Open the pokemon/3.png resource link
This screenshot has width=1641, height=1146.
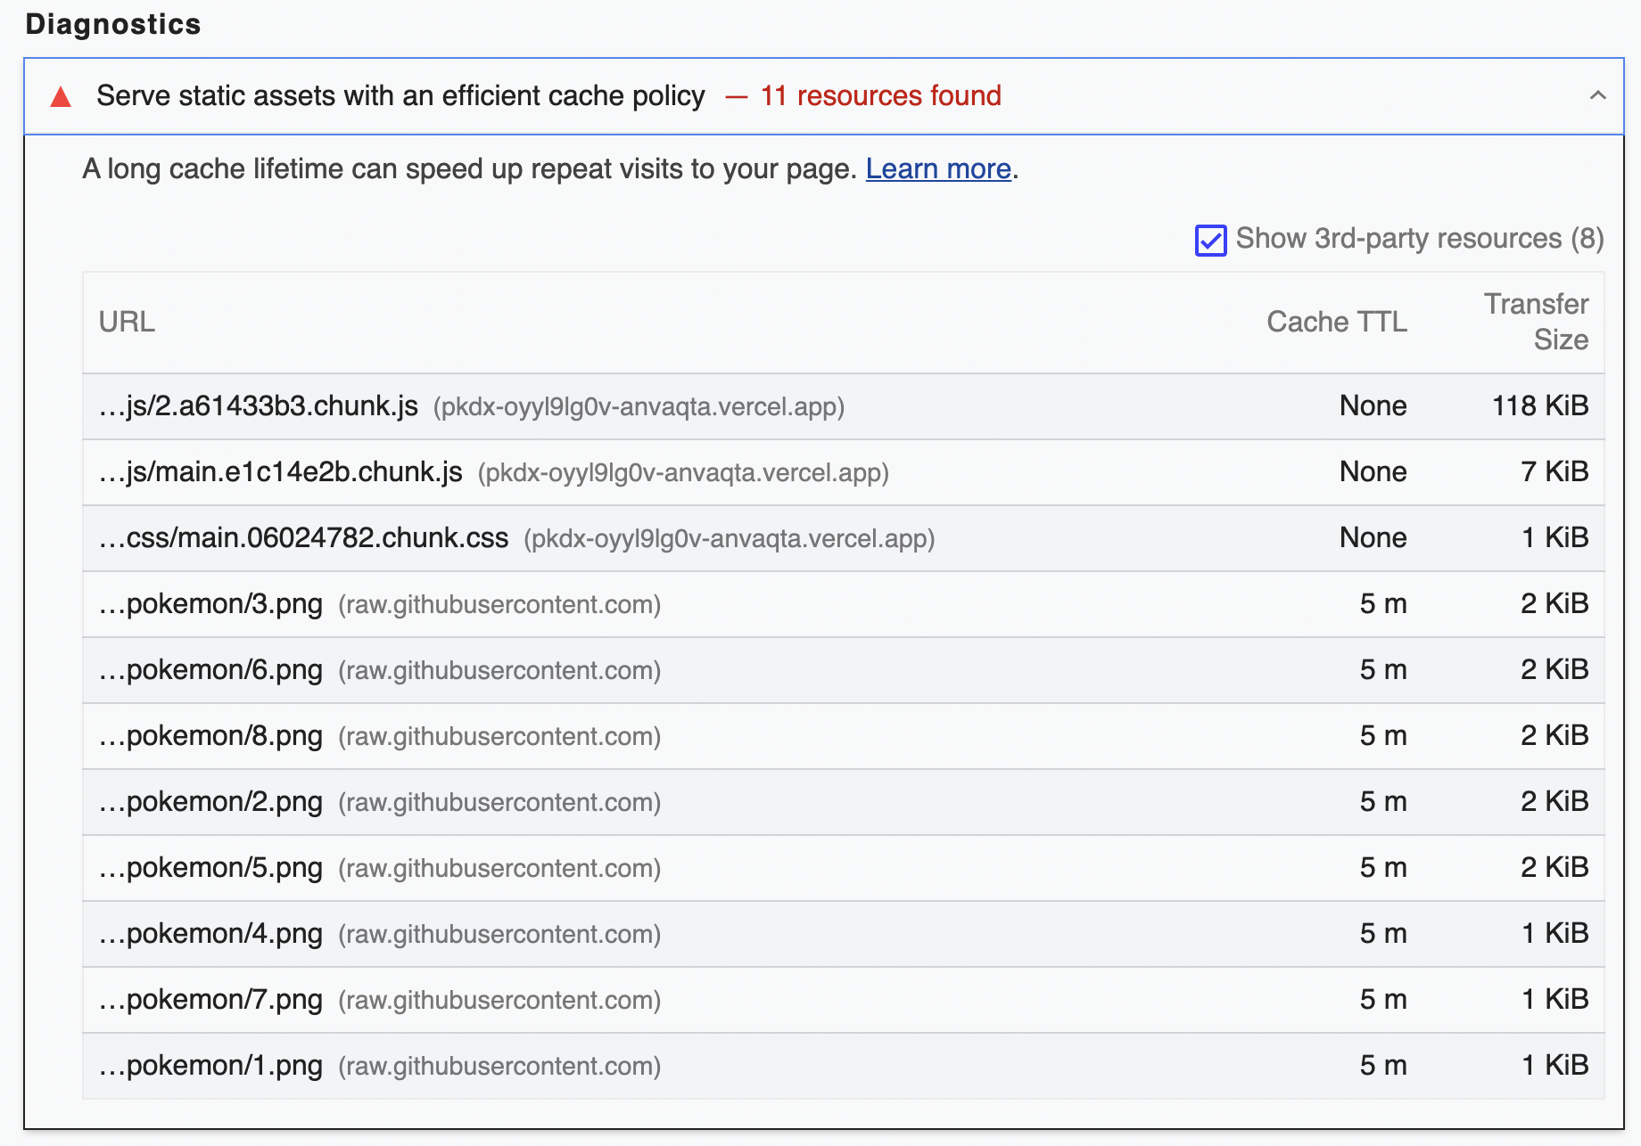point(211,604)
